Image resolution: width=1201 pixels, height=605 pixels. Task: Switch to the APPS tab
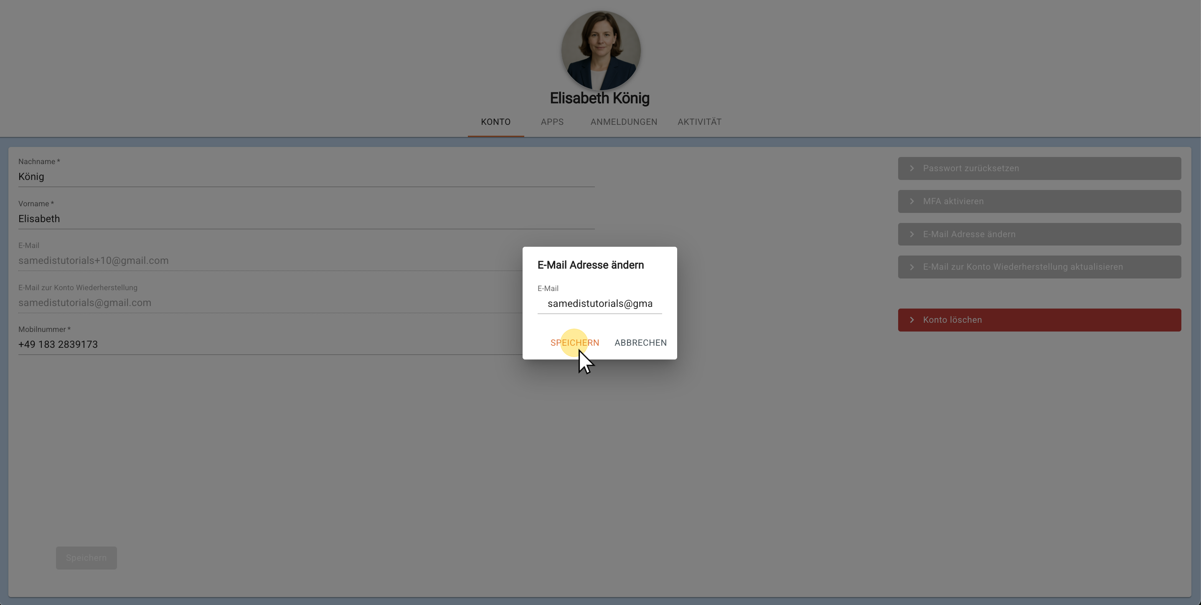[x=552, y=122]
